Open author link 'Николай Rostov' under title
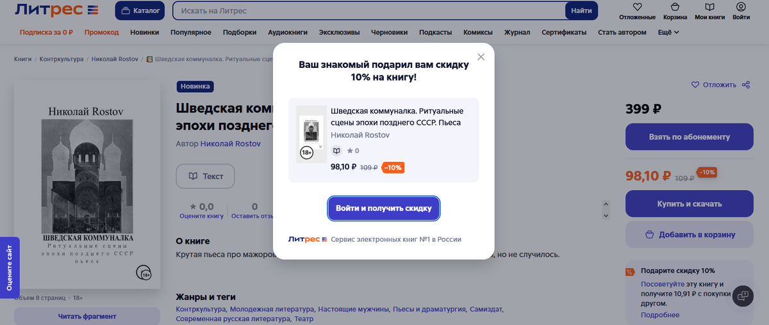The height and width of the screenshot is (325, 769). (x=231, y=144)
